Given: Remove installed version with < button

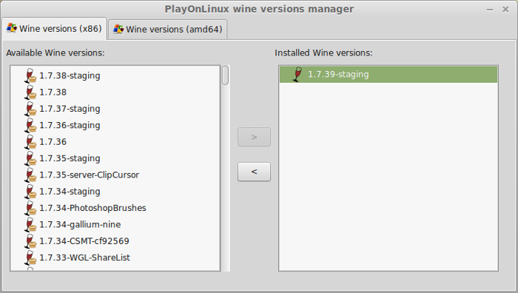Looking at the screenshot, I should pos(254,172).
